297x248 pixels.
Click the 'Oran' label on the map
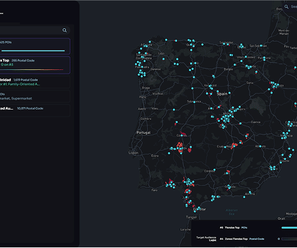tap(281, 219)
